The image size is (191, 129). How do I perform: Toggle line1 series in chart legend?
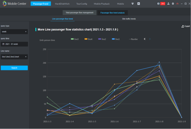[x=116, y=39]
